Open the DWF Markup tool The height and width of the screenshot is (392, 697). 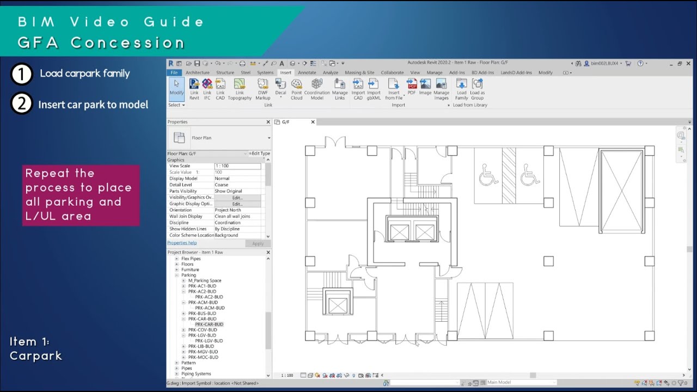click(x=263, y=89)
